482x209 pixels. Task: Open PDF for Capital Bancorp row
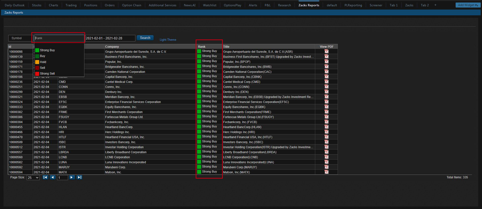(326, 76)
